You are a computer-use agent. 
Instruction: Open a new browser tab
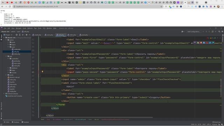pos(197,2)
